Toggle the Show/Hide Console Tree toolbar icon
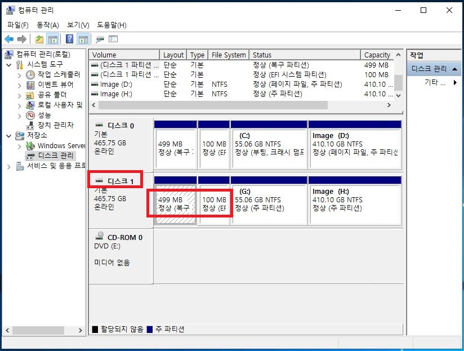This screenshot has width=464, height=351. (x=53, y=39)
